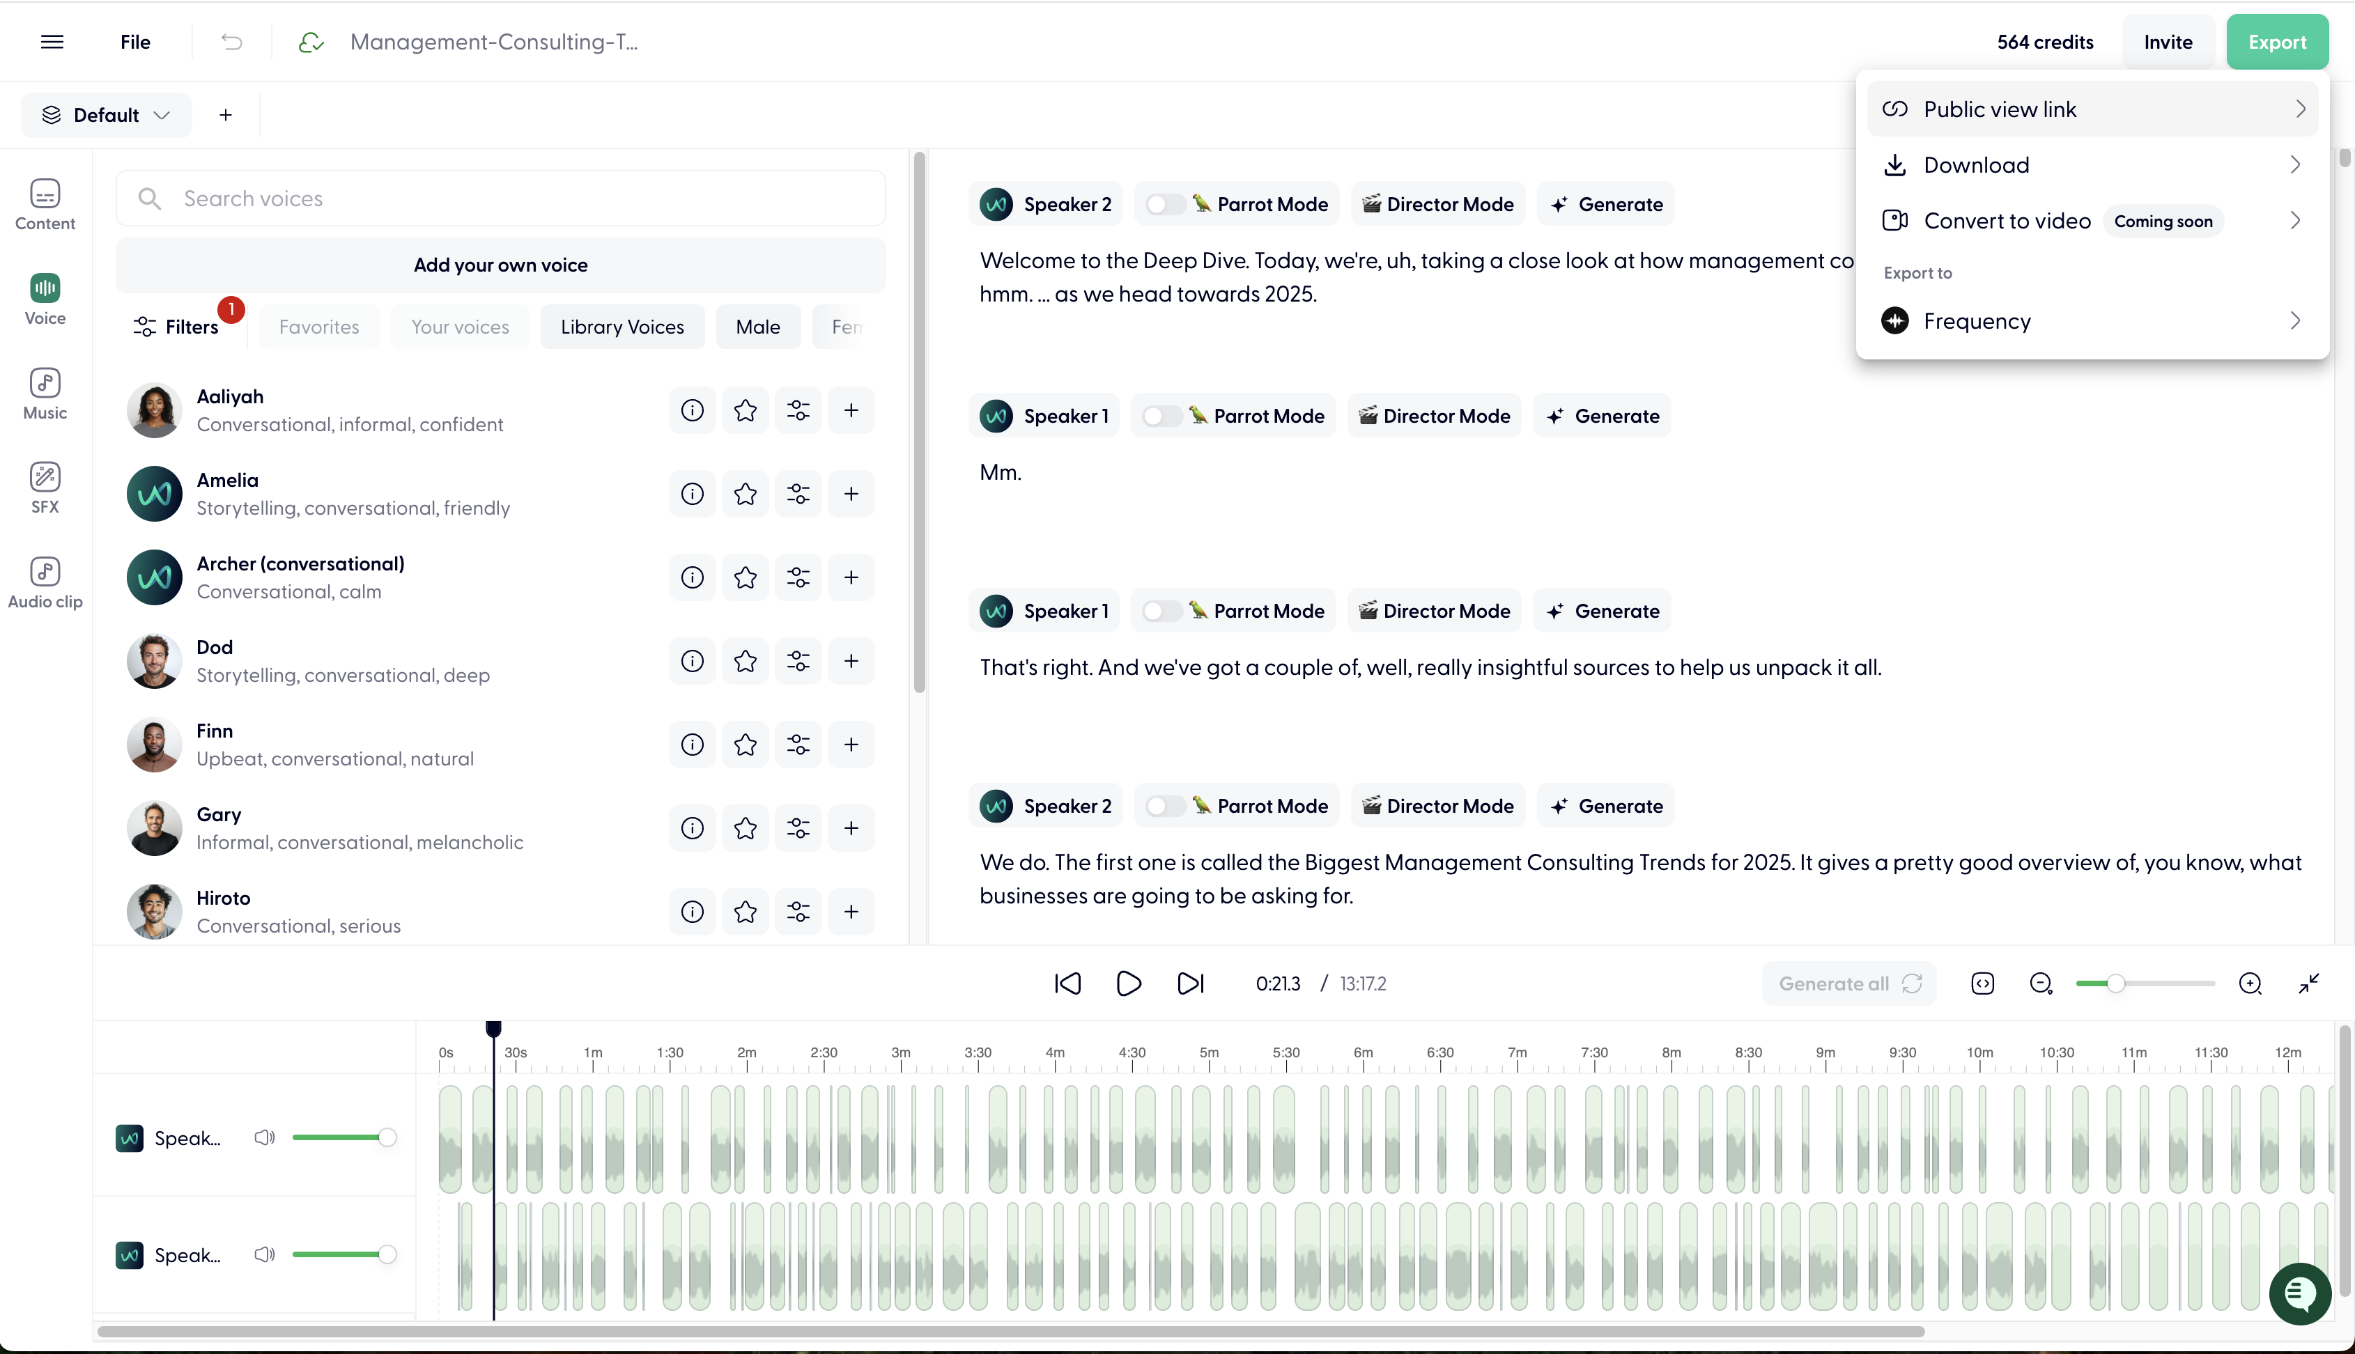Open voice settings sliders for Finn
Viewport: 2355px width, 1354px height.
tap(798, 745)
